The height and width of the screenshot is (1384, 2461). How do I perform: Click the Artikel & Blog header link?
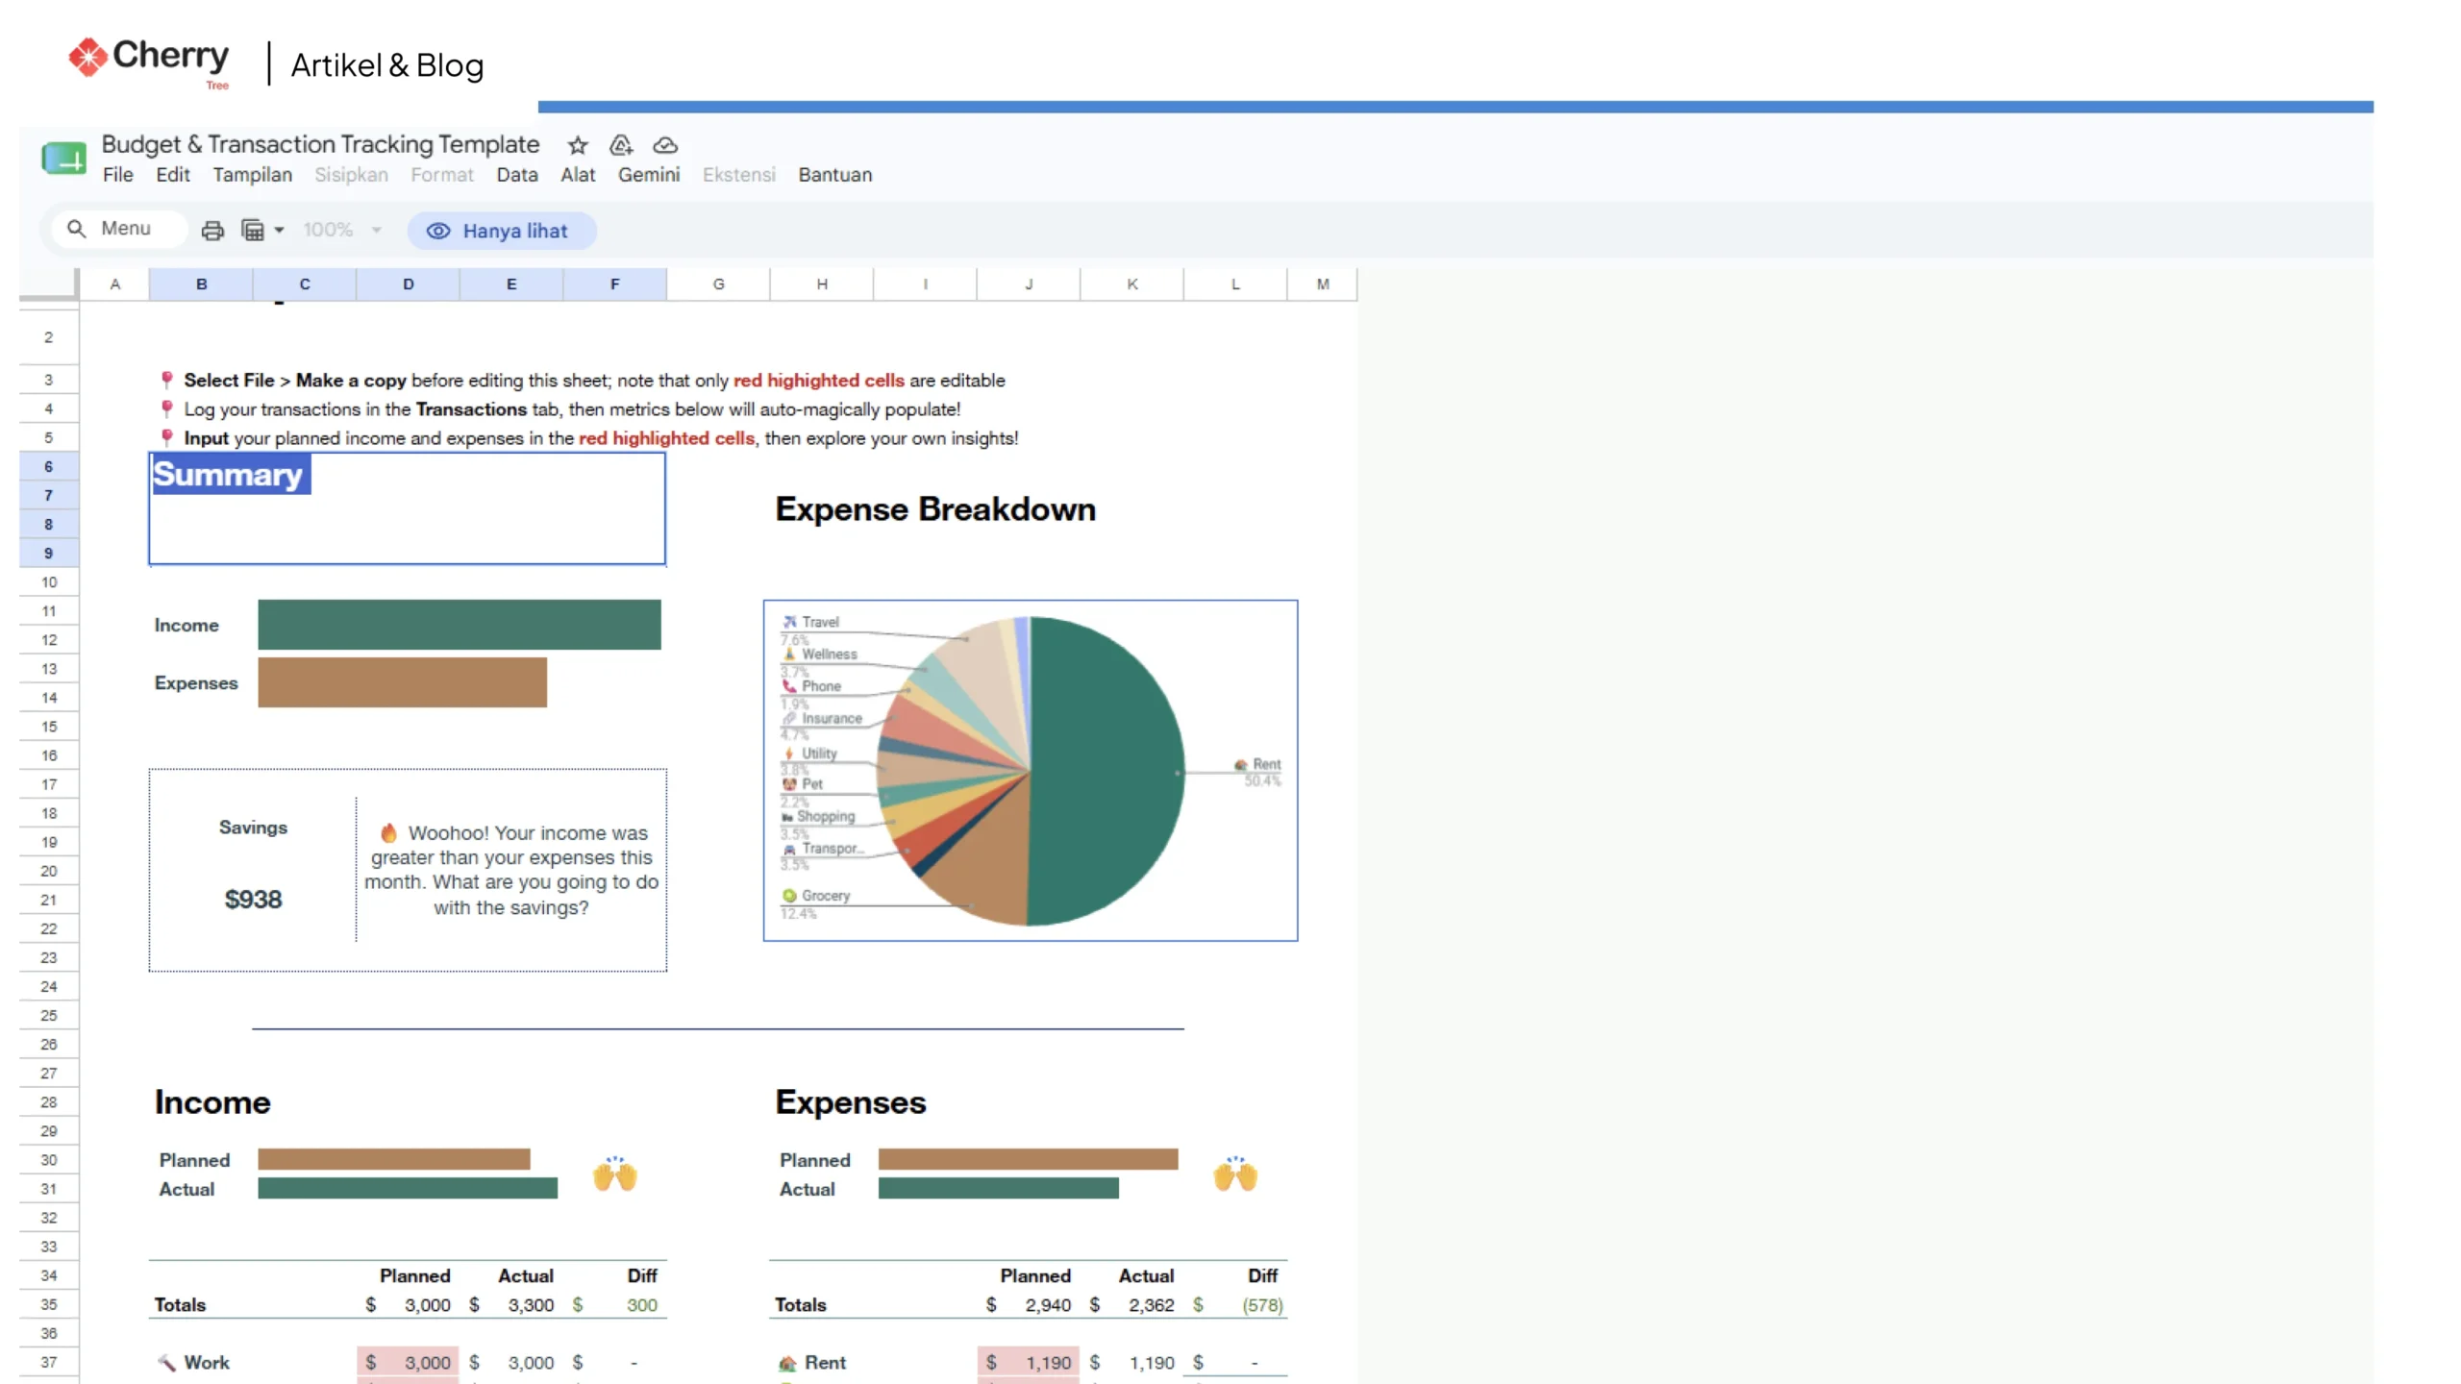387,65
